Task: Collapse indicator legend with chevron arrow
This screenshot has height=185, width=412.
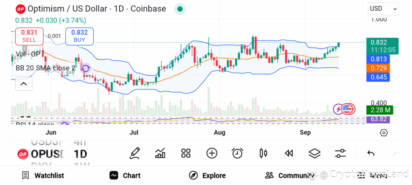Action: [x=24, y=84]
